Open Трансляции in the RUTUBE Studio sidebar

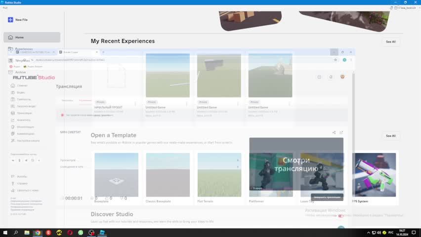click(24, 113)
